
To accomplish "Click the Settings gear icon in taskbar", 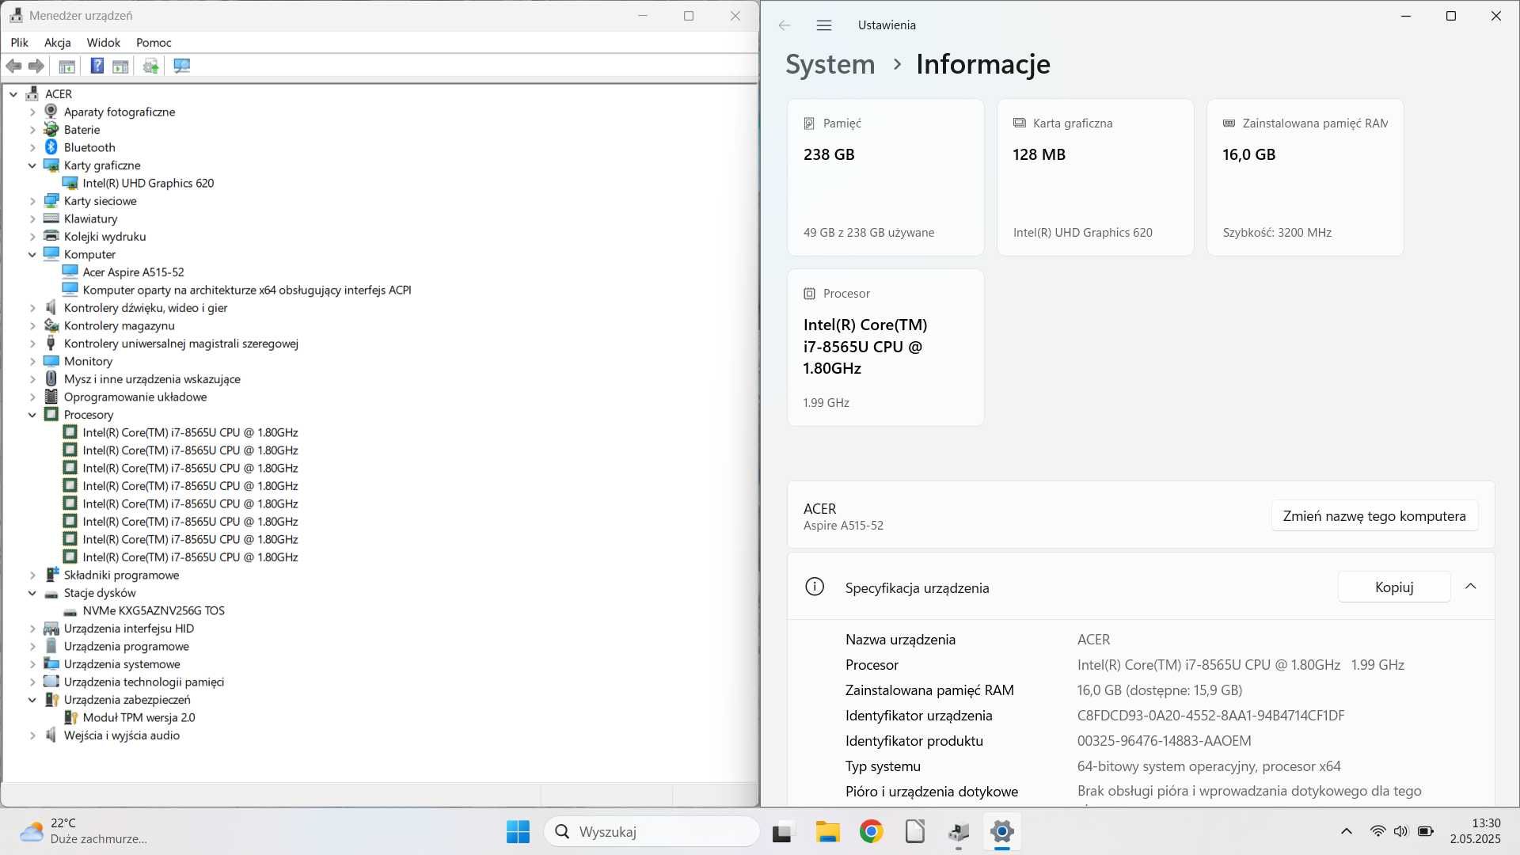I will click(1002, 831).
